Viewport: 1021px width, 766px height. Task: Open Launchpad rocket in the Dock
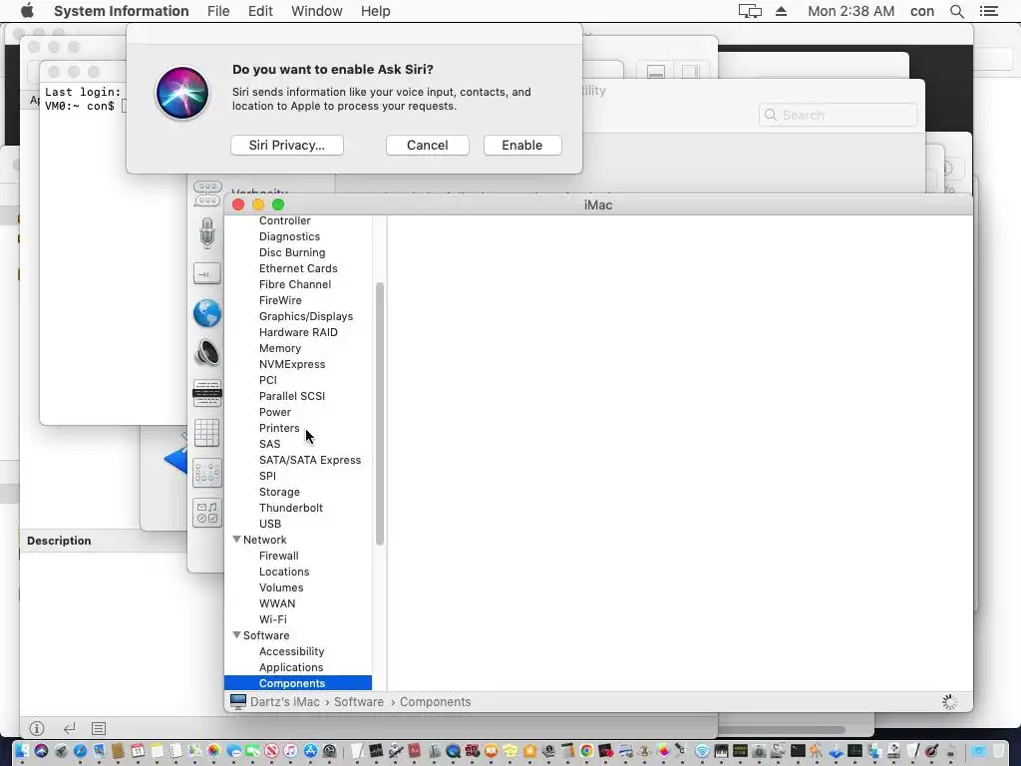[61, 750]
